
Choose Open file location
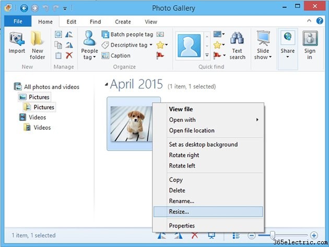click(208, 130)
